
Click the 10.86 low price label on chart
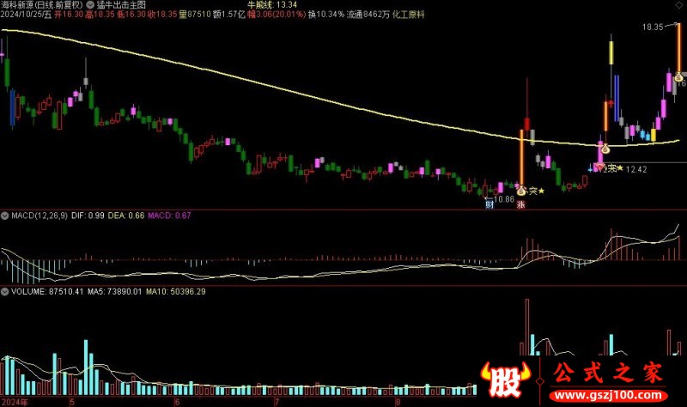click(x=504, y=199)
